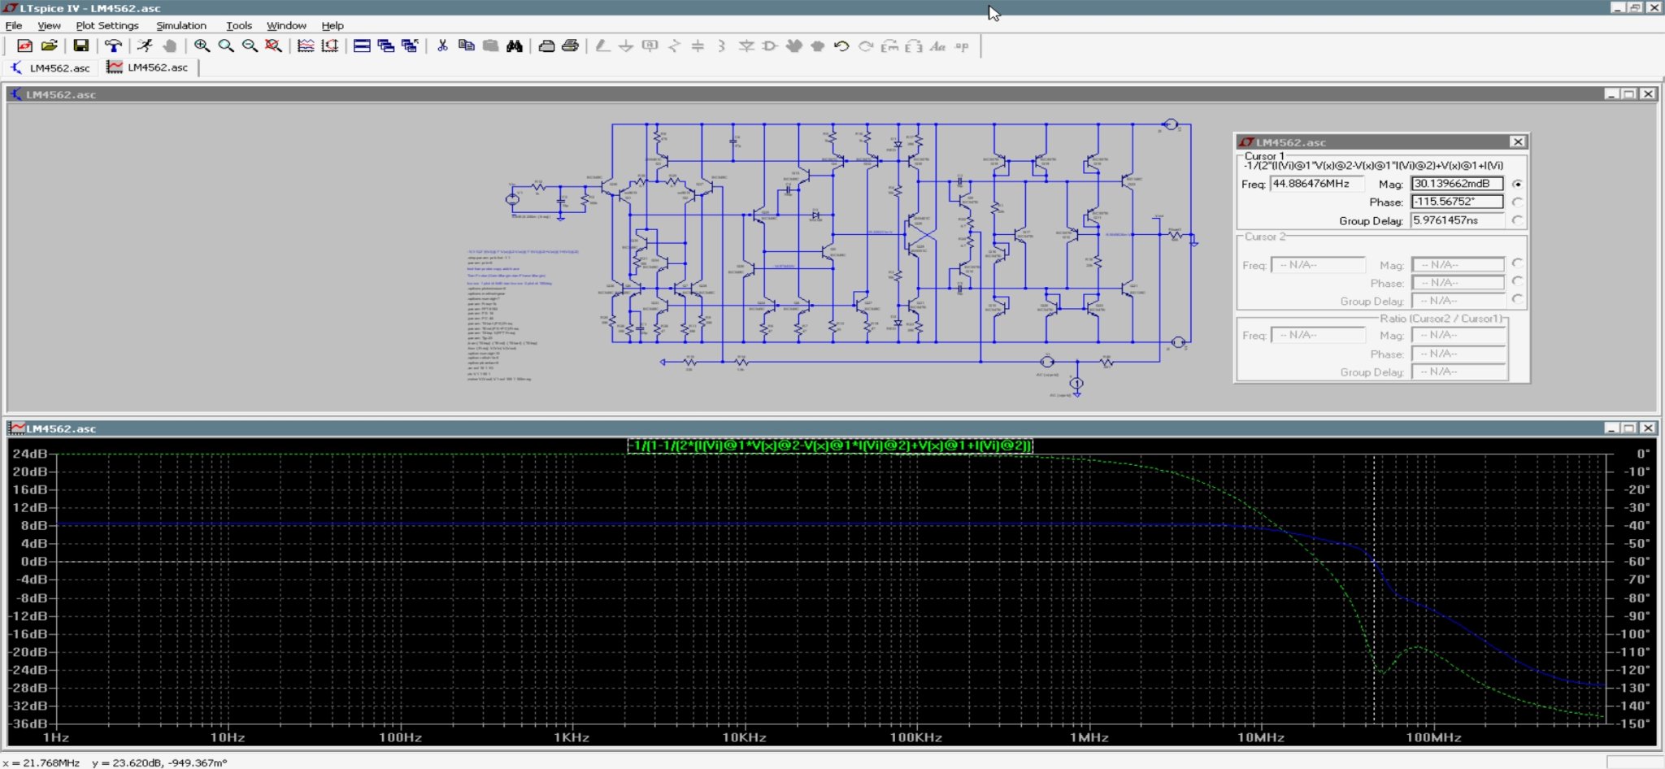Click the Zoom Full Extents icon
Image resolution: width=1665 pixels, height=769 pixels.
(274, 46)
